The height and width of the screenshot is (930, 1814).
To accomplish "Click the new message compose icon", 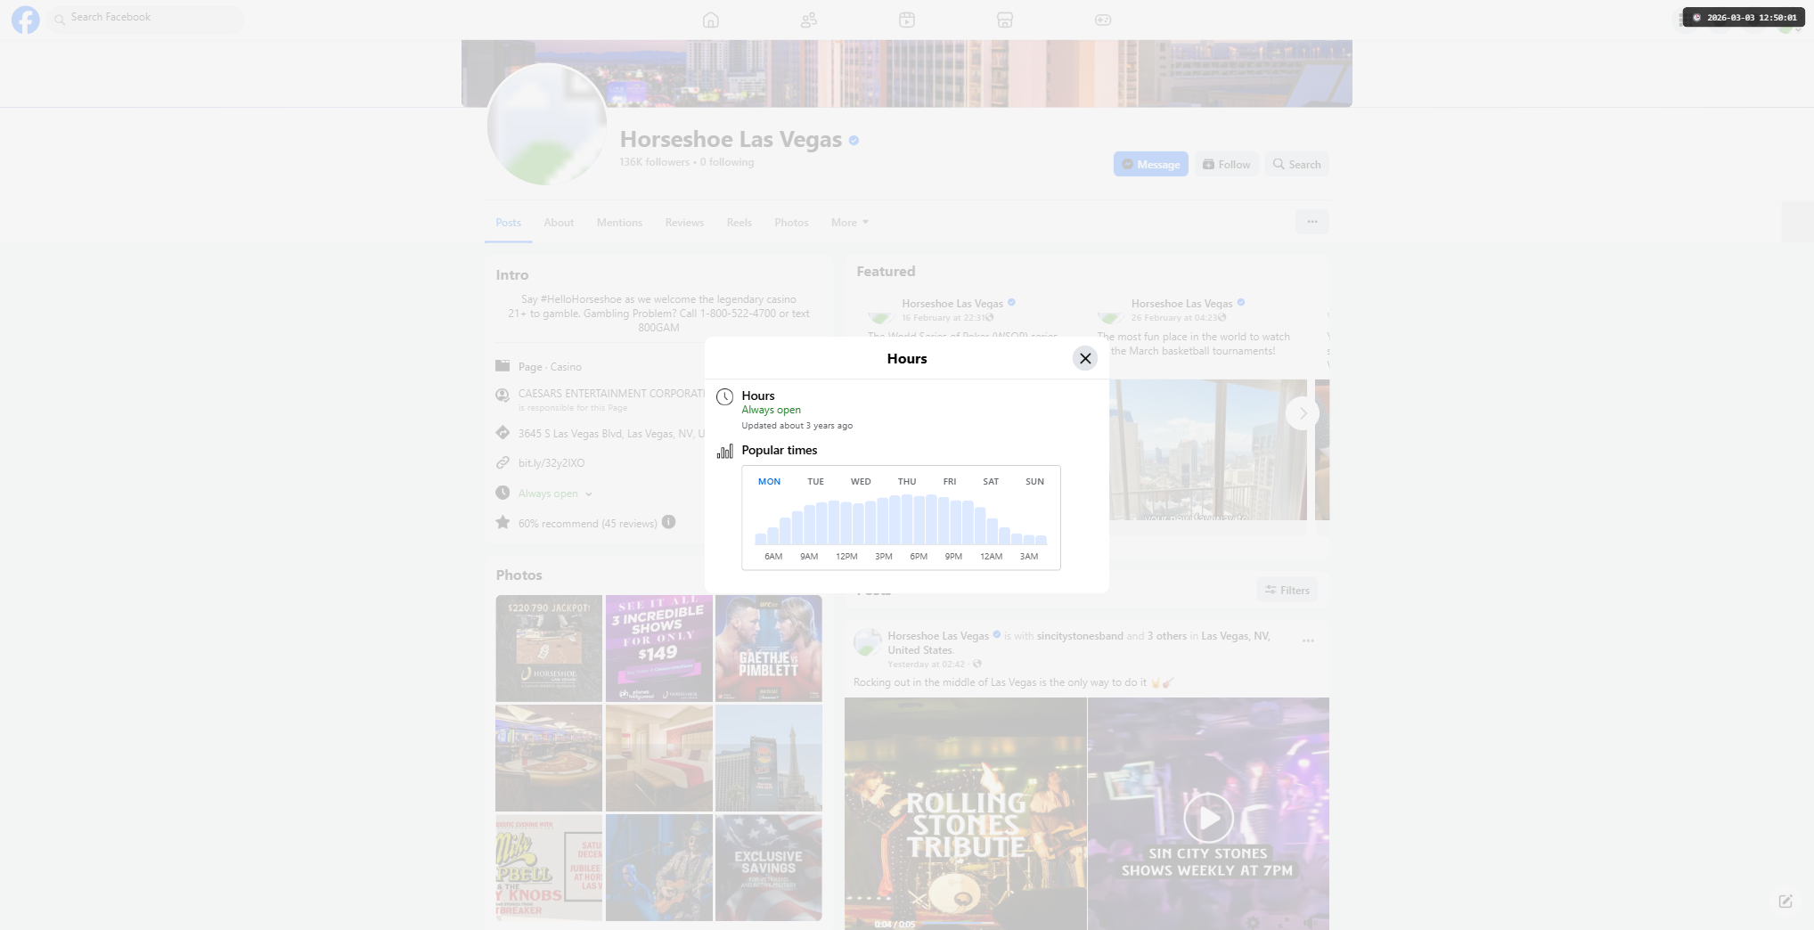I will (x=1785, y=901).
